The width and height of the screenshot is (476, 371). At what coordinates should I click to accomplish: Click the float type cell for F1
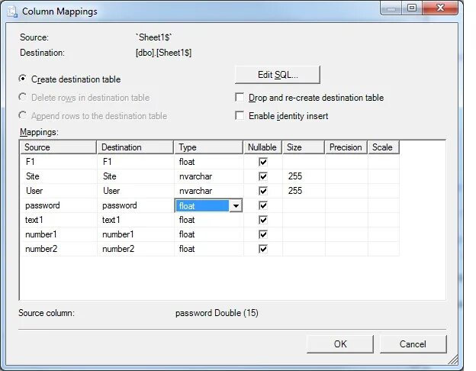pyautogui.click(x=209, y=162)
